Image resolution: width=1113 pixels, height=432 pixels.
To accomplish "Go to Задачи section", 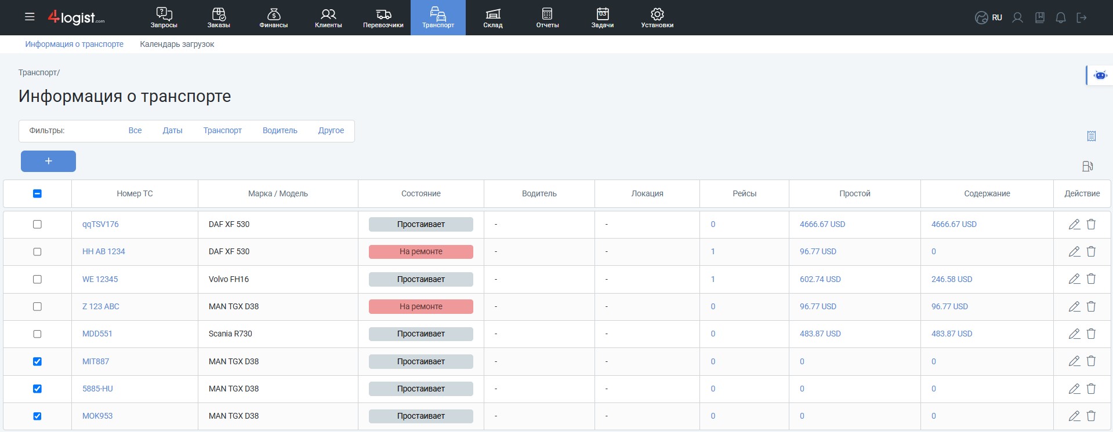I will pyautogui.click(x=603, y=17).
